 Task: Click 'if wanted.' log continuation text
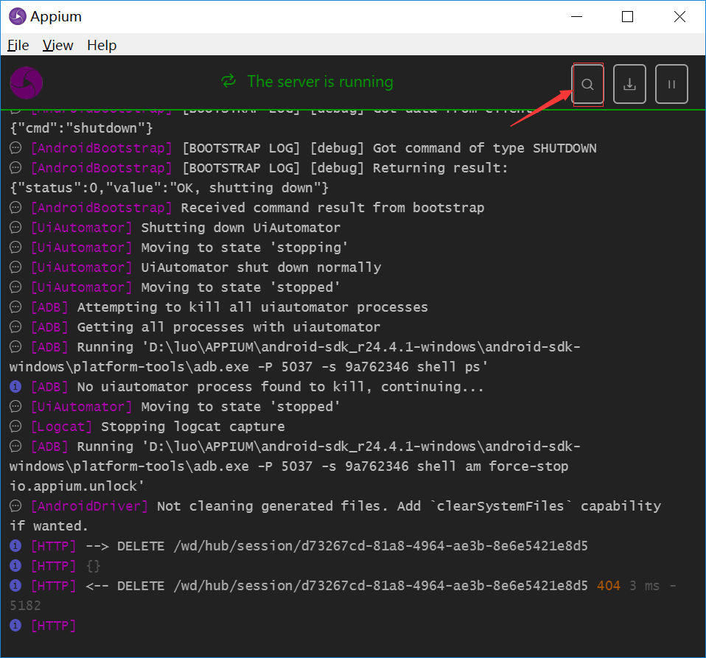pos(49,526)
